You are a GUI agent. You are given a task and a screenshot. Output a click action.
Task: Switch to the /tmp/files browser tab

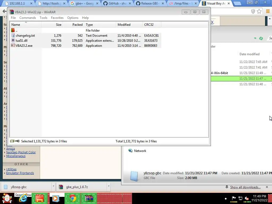tap(183, 3)
